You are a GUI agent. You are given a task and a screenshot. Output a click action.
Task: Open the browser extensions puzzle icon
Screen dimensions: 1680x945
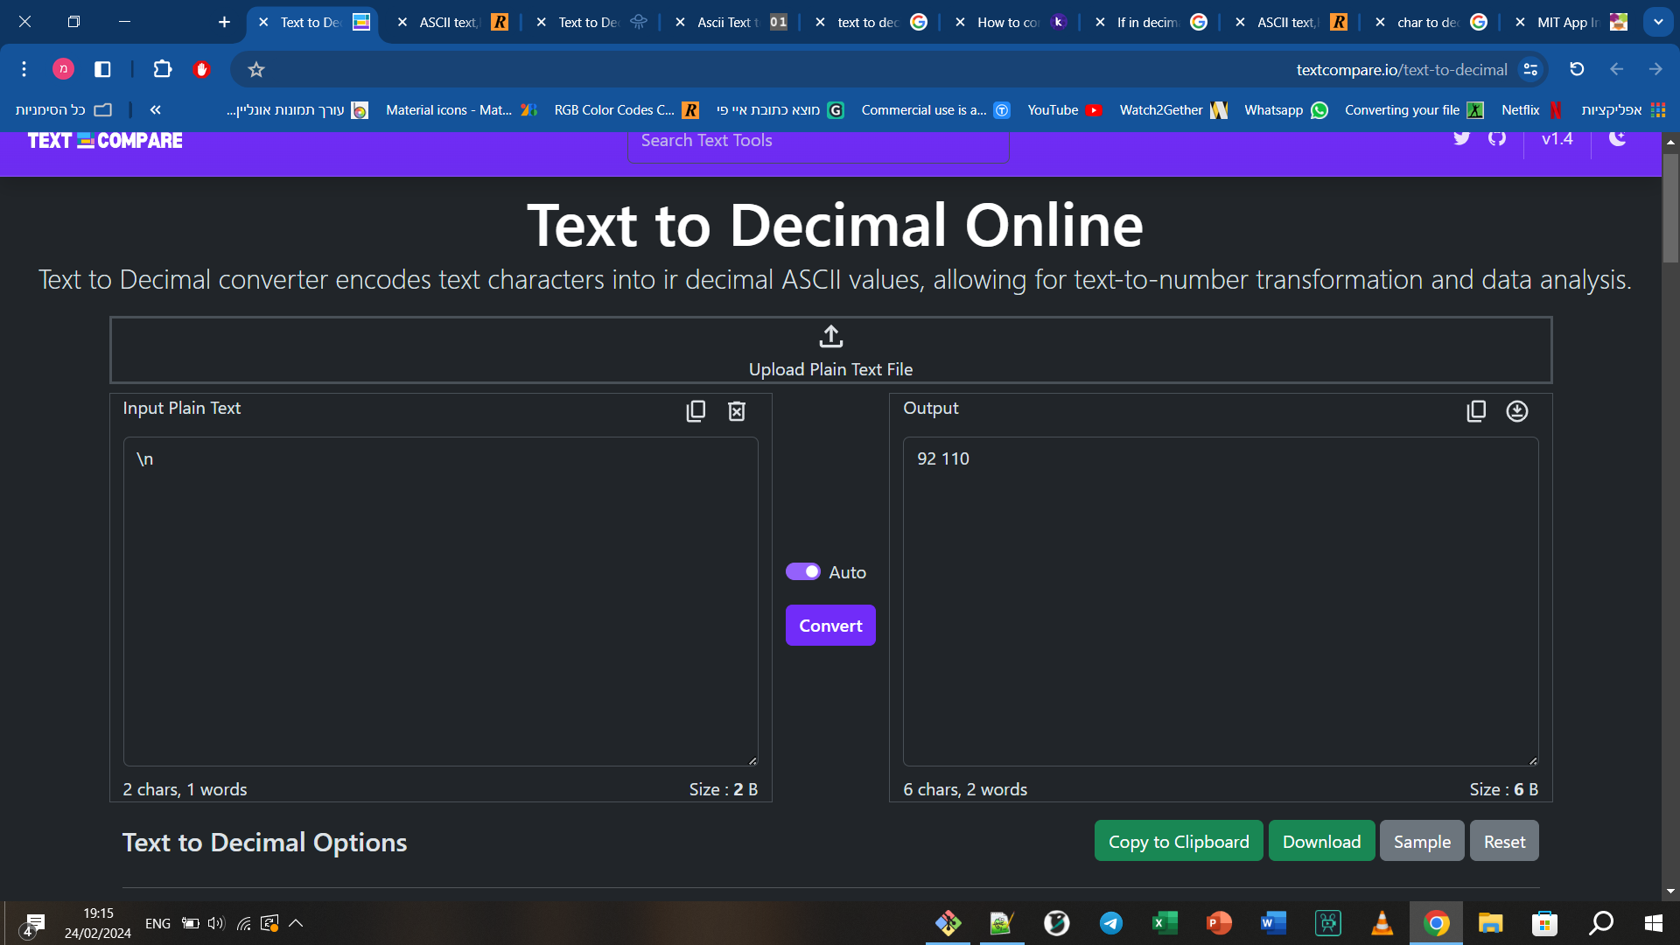point(162,69)
